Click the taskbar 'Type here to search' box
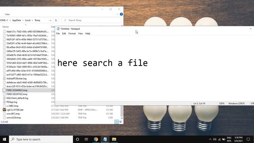Image resolution: width=254 pixels, height=143 pixels. (x=41, y=139)
